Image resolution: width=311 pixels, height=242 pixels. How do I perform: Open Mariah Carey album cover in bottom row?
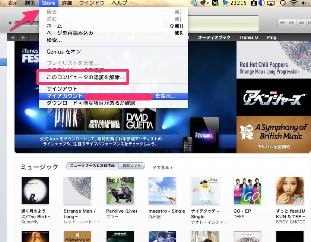point(35,237)
